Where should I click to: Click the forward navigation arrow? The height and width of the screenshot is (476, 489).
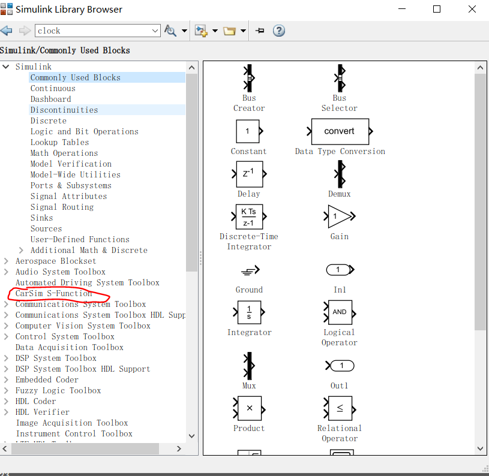pos(25,31)
